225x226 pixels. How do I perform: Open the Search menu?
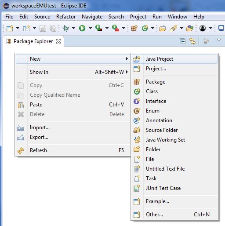[x=116, y=17]
